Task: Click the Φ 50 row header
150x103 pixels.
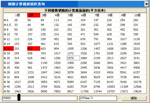Action: (9, 91)
